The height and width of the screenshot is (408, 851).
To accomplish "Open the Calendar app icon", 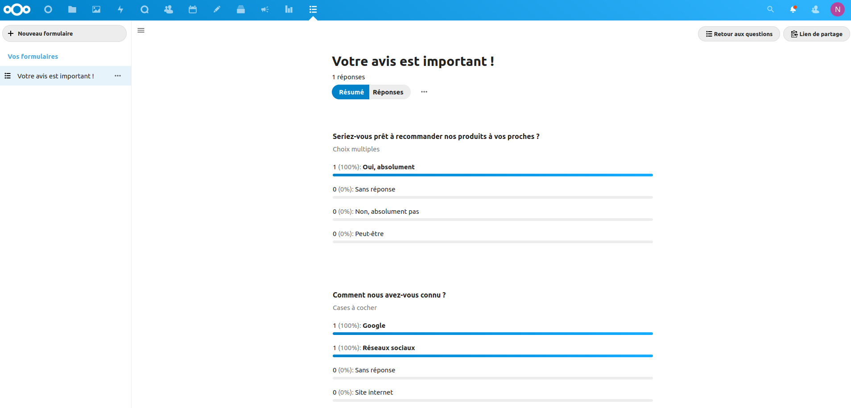I will point(193,9).
